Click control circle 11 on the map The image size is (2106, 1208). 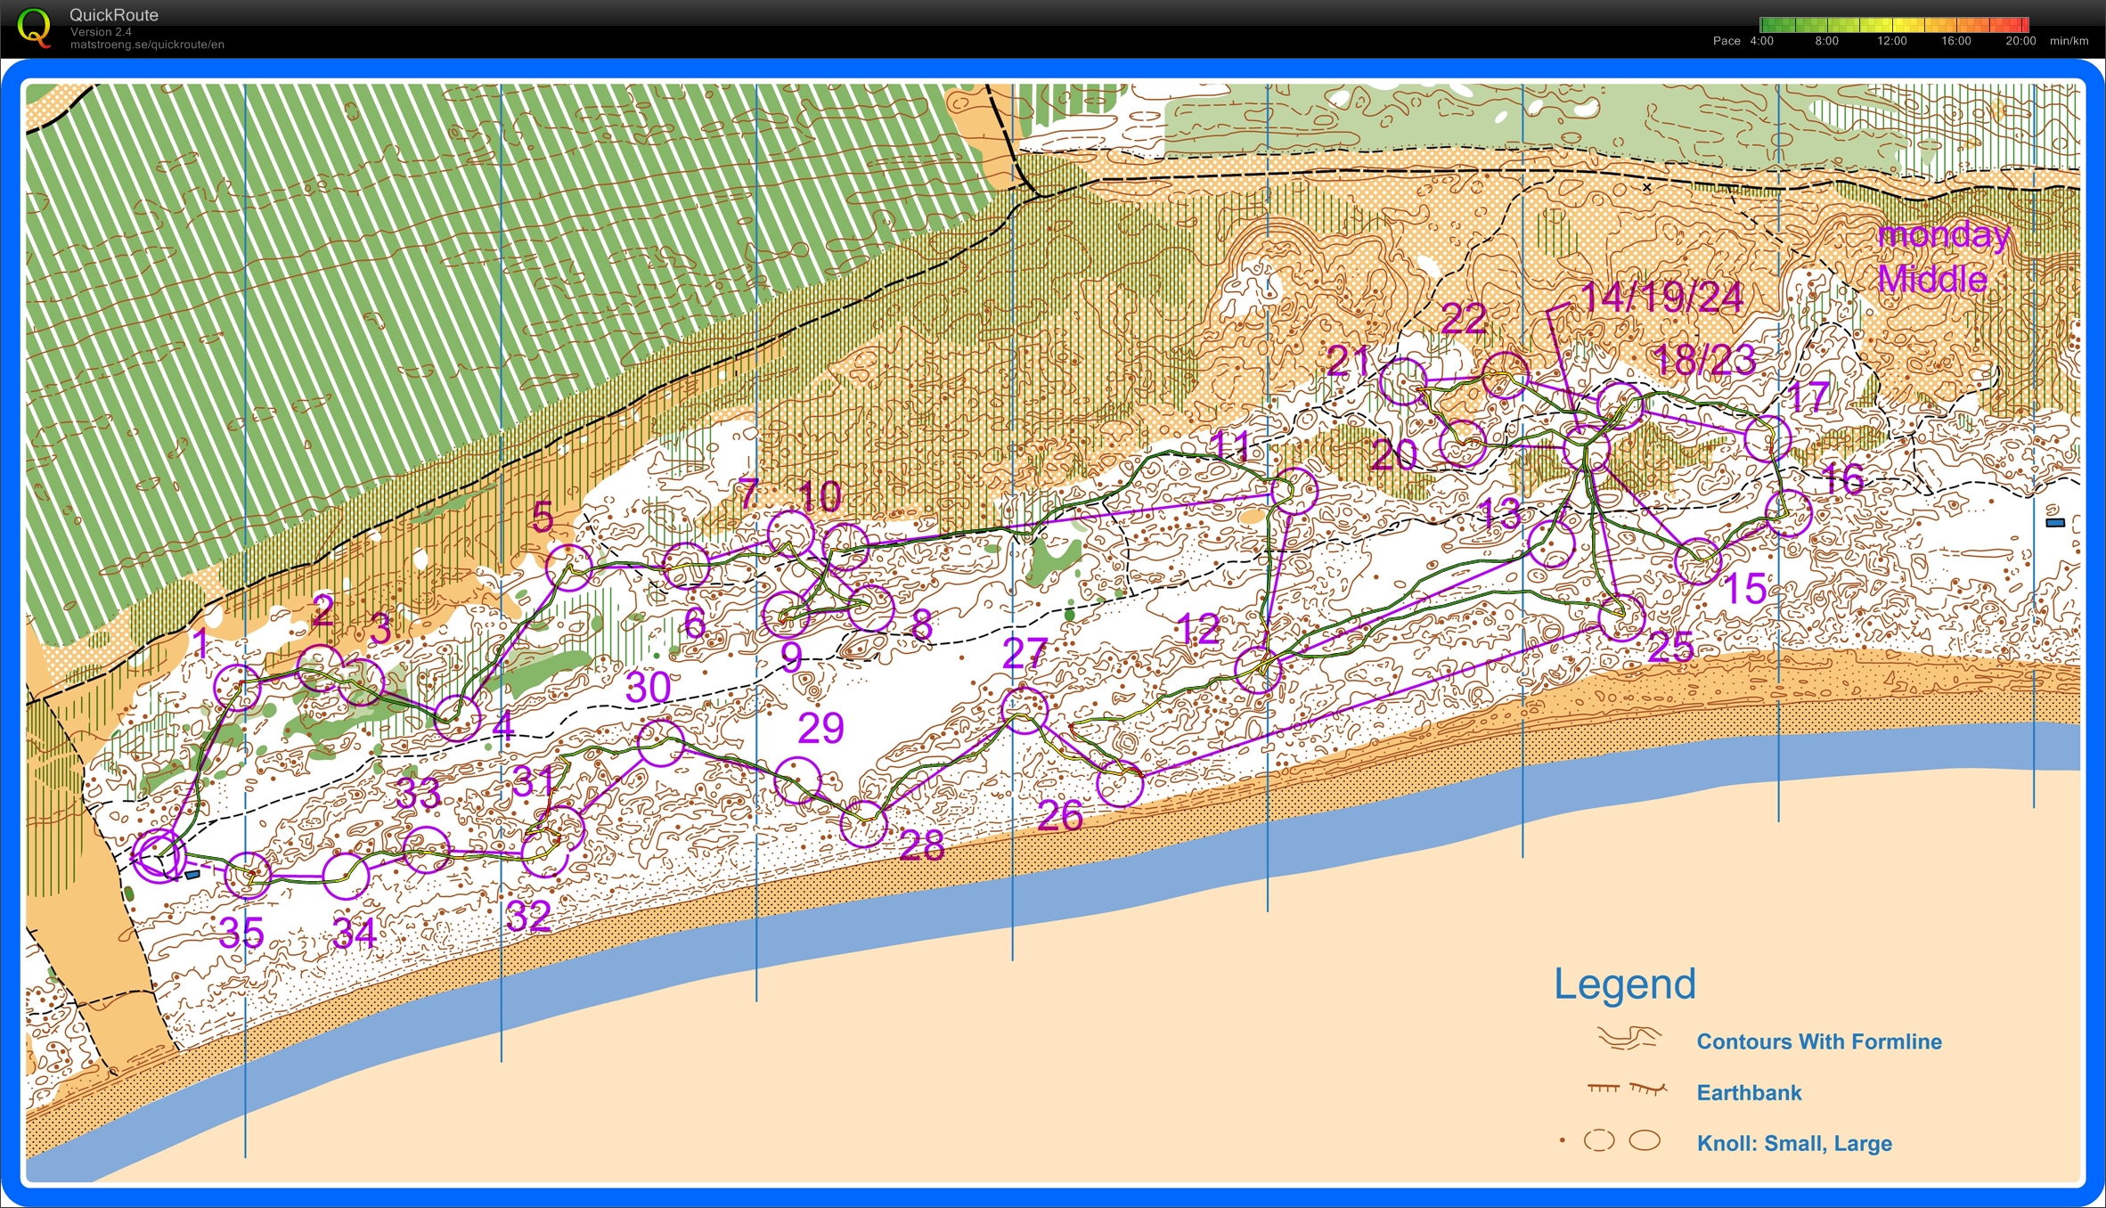tap(1293, 488)
